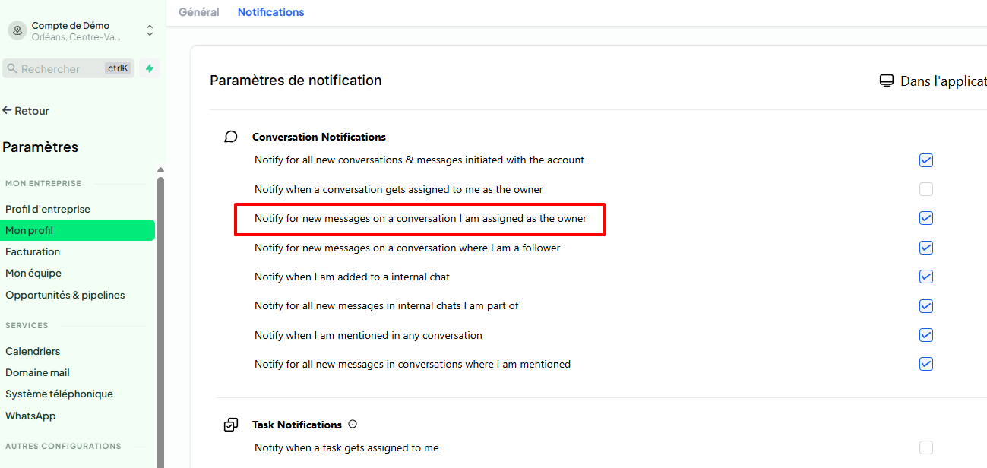Toggle notify when I am mentioned checkbox
987x468 pixels.
(x=925, y=335)
